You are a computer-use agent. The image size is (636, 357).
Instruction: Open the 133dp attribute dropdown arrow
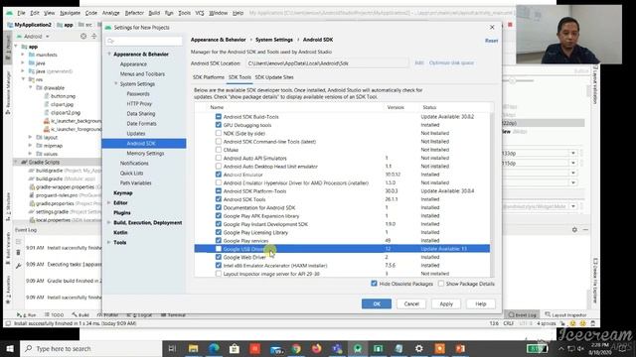coord(573,153)
